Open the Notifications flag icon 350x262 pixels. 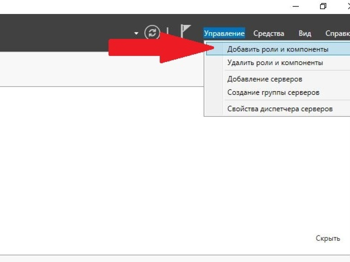tap(185, 31)
